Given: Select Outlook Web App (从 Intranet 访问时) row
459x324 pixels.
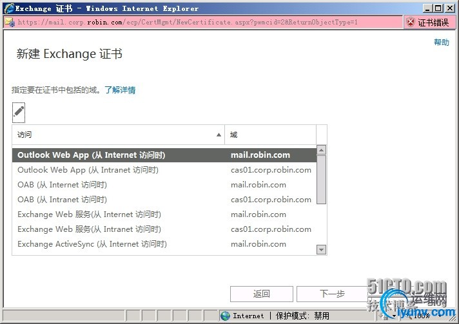Looking at the screenshot, I should [x=164, y=170].
